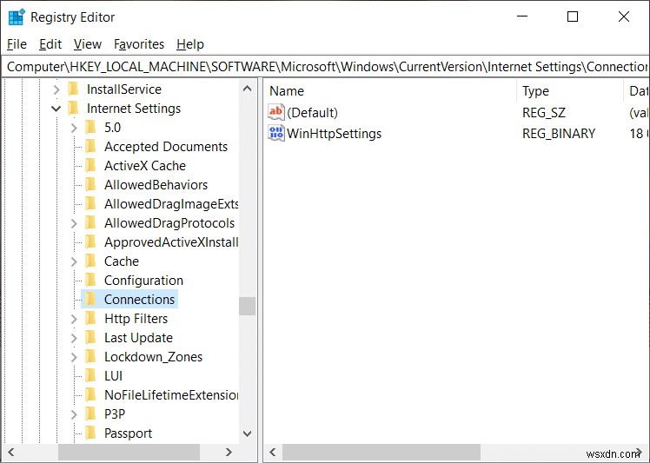Click the AllowedBehaviors folder icon
Viewport: 650px width, 463px height.
tap(90, 184)
